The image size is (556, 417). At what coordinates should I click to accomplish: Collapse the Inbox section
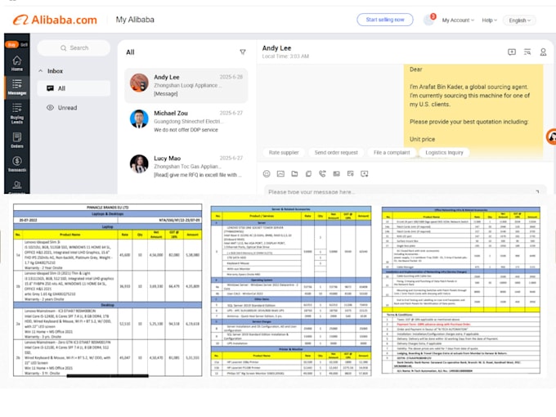(40, 71)
